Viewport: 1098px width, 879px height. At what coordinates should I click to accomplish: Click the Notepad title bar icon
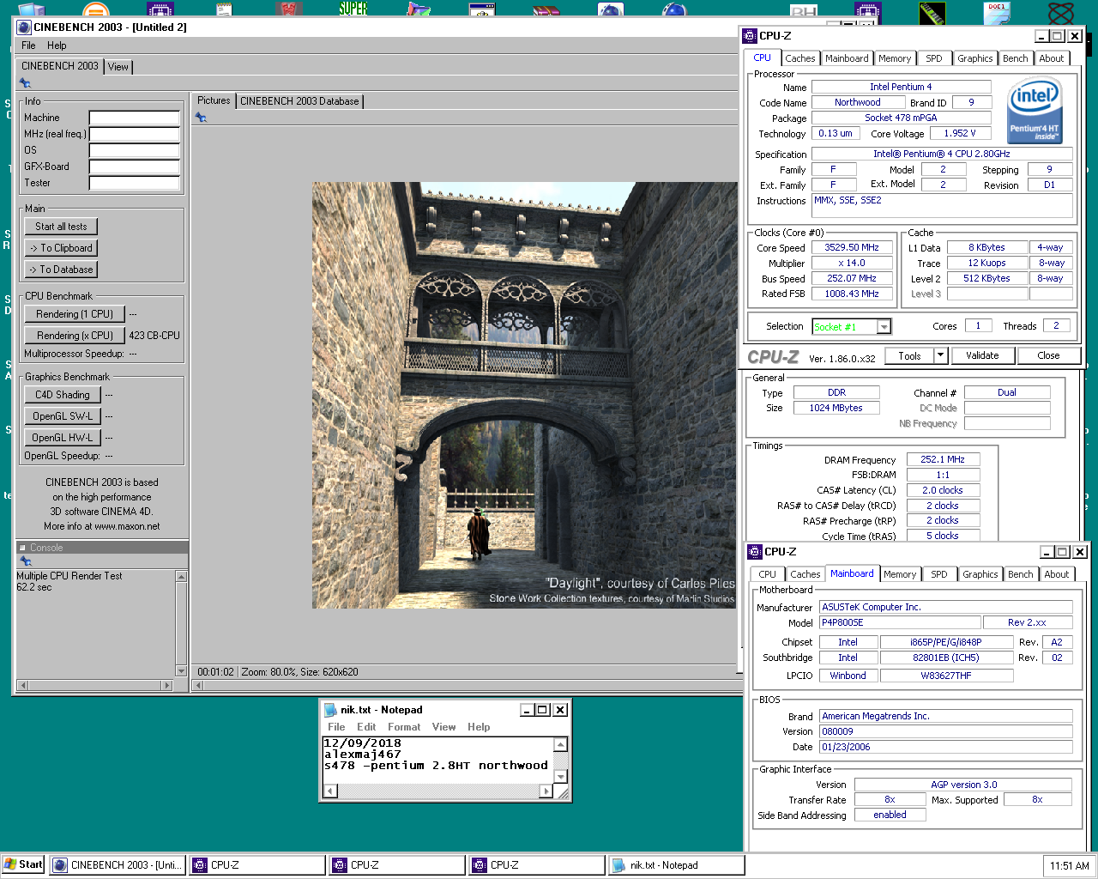(330, 710)
